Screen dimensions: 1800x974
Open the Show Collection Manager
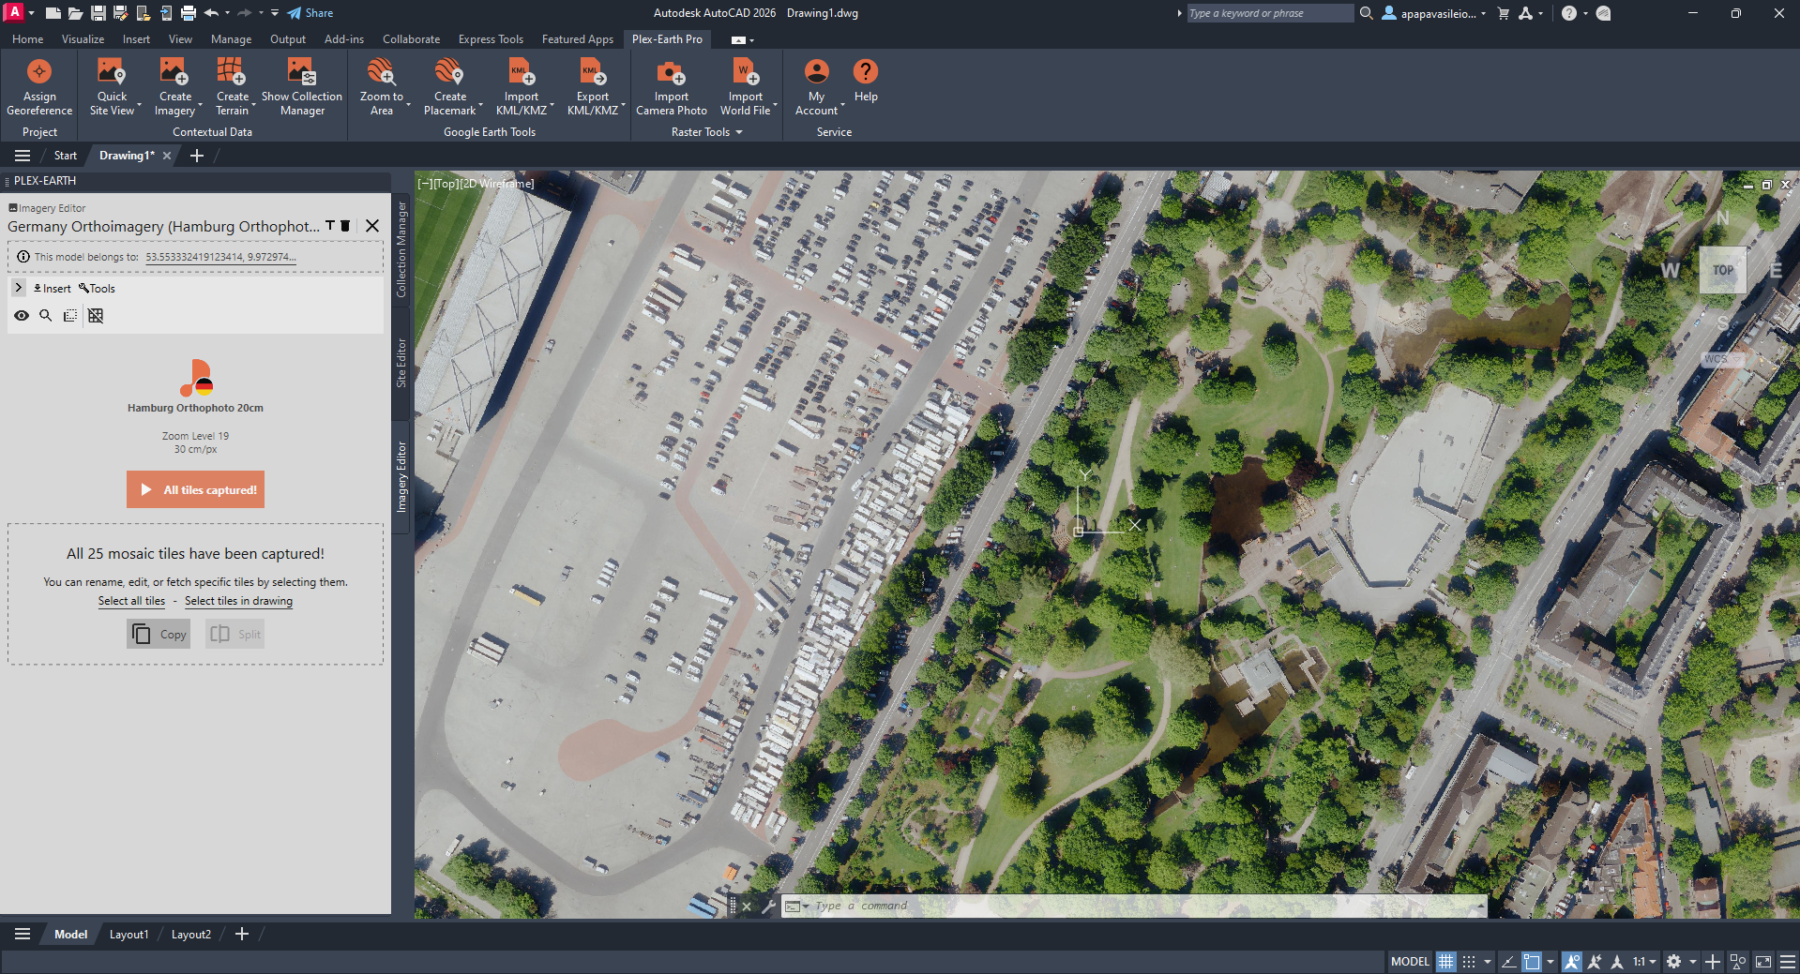point(301,84)
